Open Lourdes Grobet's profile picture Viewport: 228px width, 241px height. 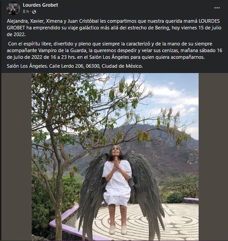tap(13, 8)
